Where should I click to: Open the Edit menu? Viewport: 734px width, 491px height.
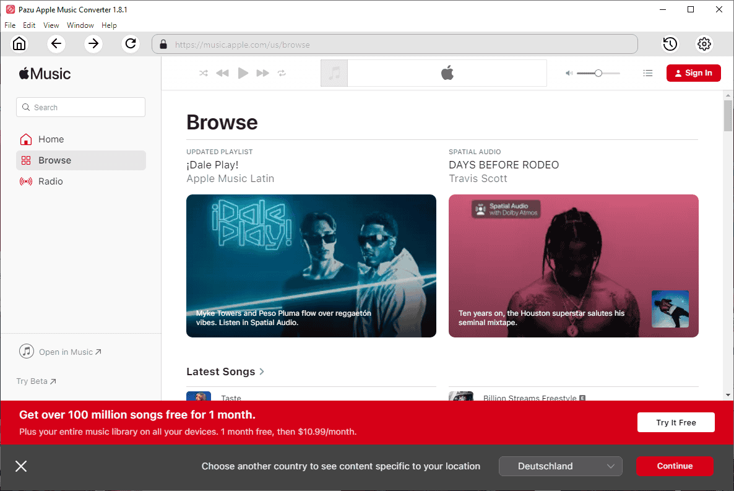tap(29, 25)
